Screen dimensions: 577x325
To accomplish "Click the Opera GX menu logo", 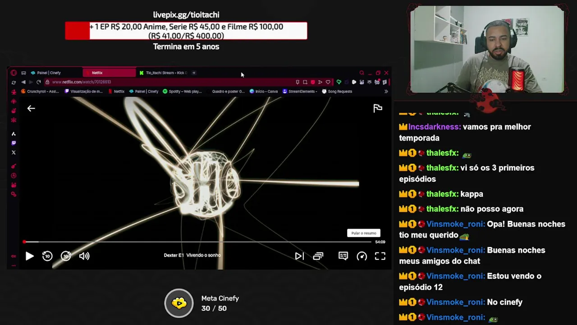I will (x=14, y=73).
